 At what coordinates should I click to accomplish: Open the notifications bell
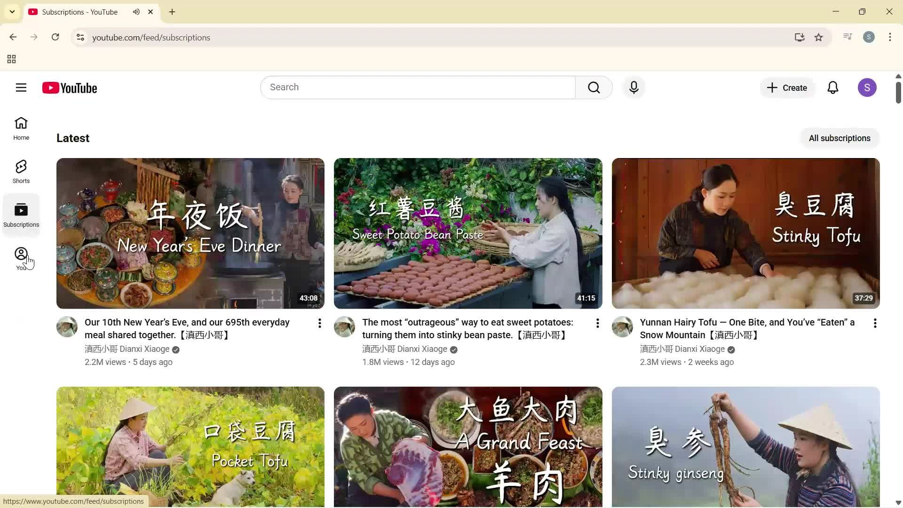(x=833, y=87)
